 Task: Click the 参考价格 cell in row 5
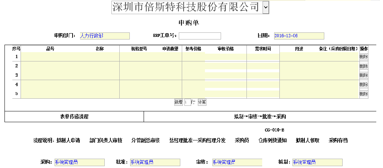193,94
